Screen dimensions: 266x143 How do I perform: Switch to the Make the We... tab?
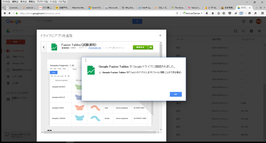(x=78, y=7)
